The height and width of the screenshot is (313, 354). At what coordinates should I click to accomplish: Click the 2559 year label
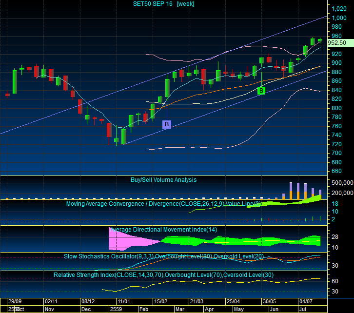[116, 309]
